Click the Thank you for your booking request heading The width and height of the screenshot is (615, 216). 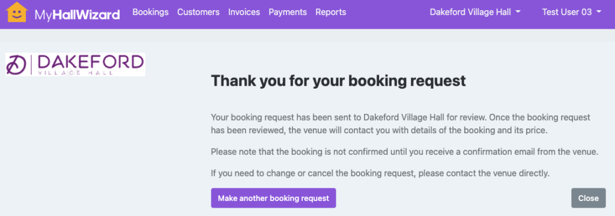[x=339, y=81]
